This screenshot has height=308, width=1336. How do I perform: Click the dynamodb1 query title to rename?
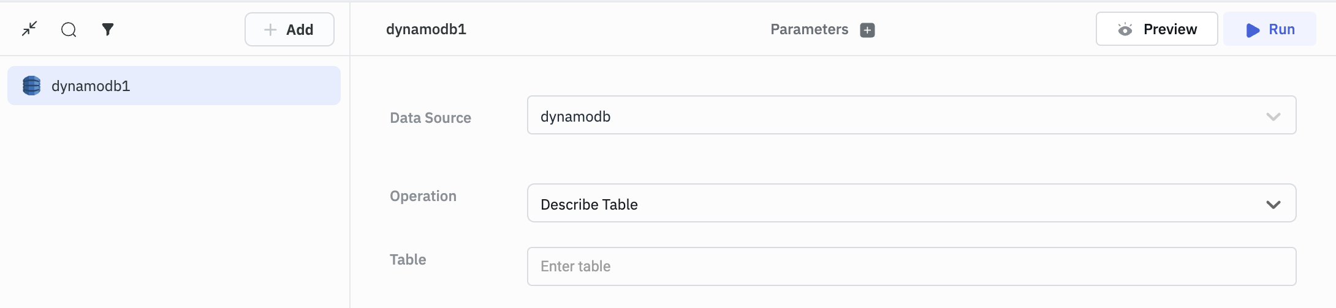pos(426,29)
